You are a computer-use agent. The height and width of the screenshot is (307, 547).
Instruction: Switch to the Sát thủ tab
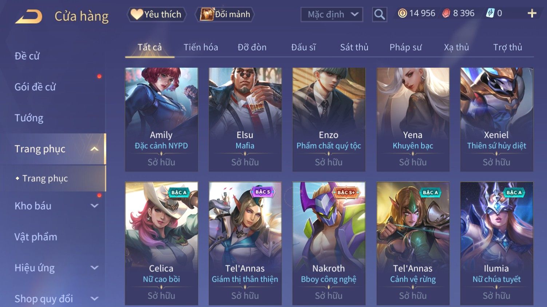pos(354,47)
